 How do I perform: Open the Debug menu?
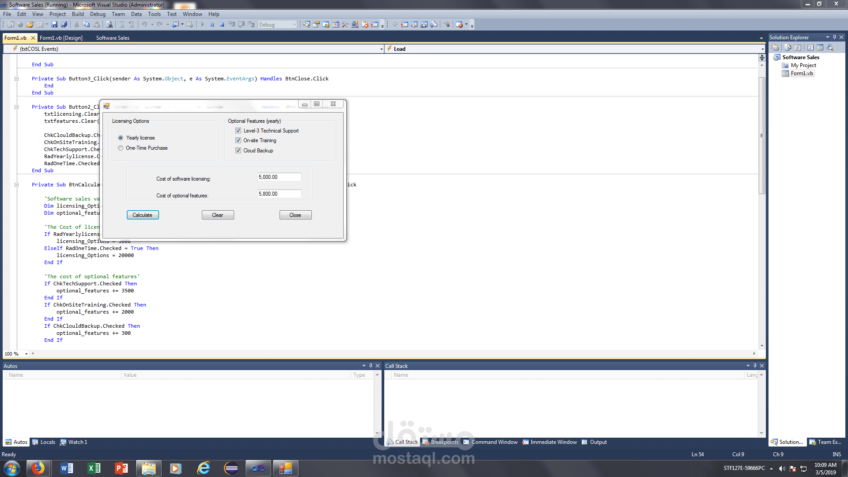pos(98,14)
